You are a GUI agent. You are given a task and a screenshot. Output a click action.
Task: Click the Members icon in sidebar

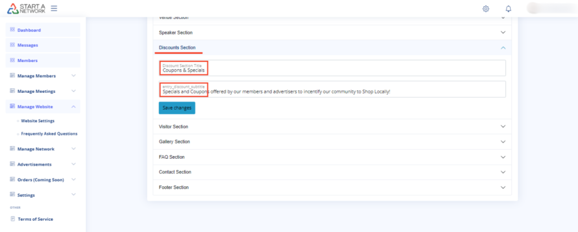(12, 60)
